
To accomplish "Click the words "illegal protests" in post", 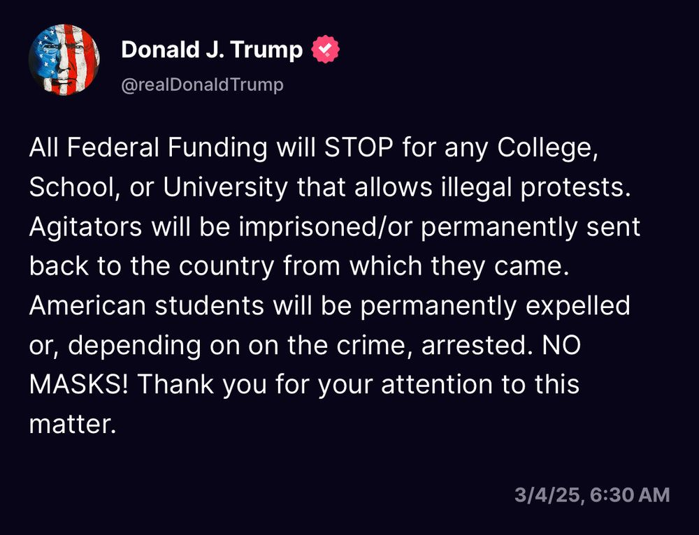I will tap(537, 188).
